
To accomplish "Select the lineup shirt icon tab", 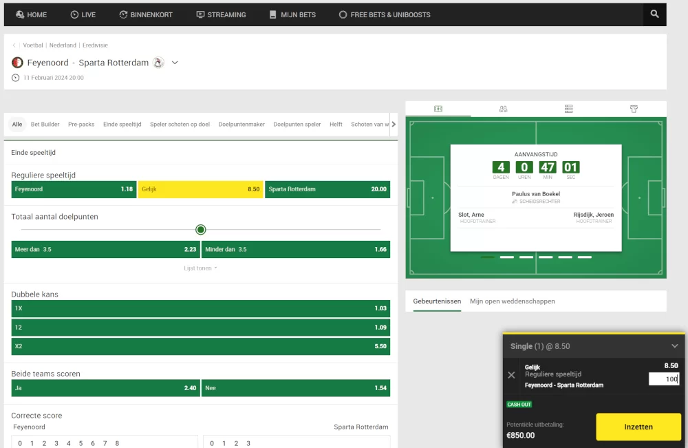I will pyautogui.click(x=634, y=109).
